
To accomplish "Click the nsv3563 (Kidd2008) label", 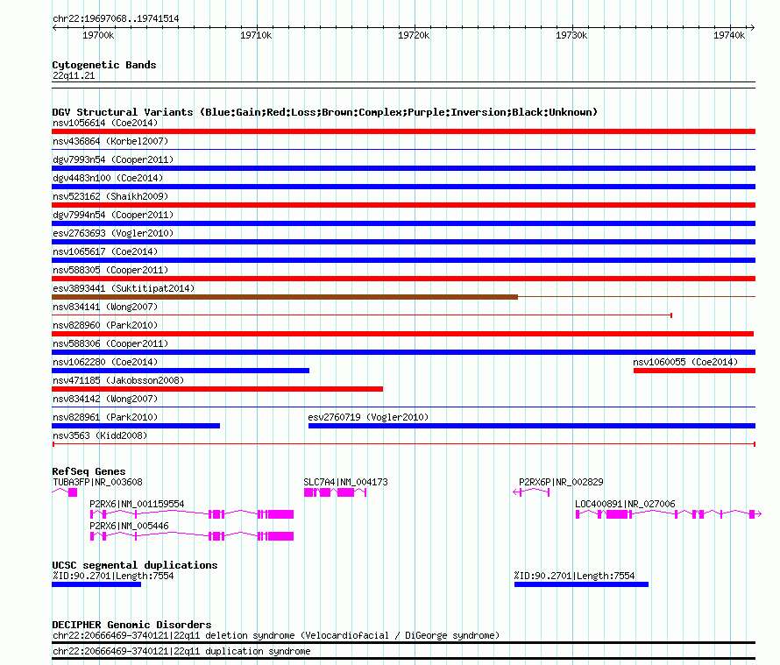I will [x=100, y=435].
